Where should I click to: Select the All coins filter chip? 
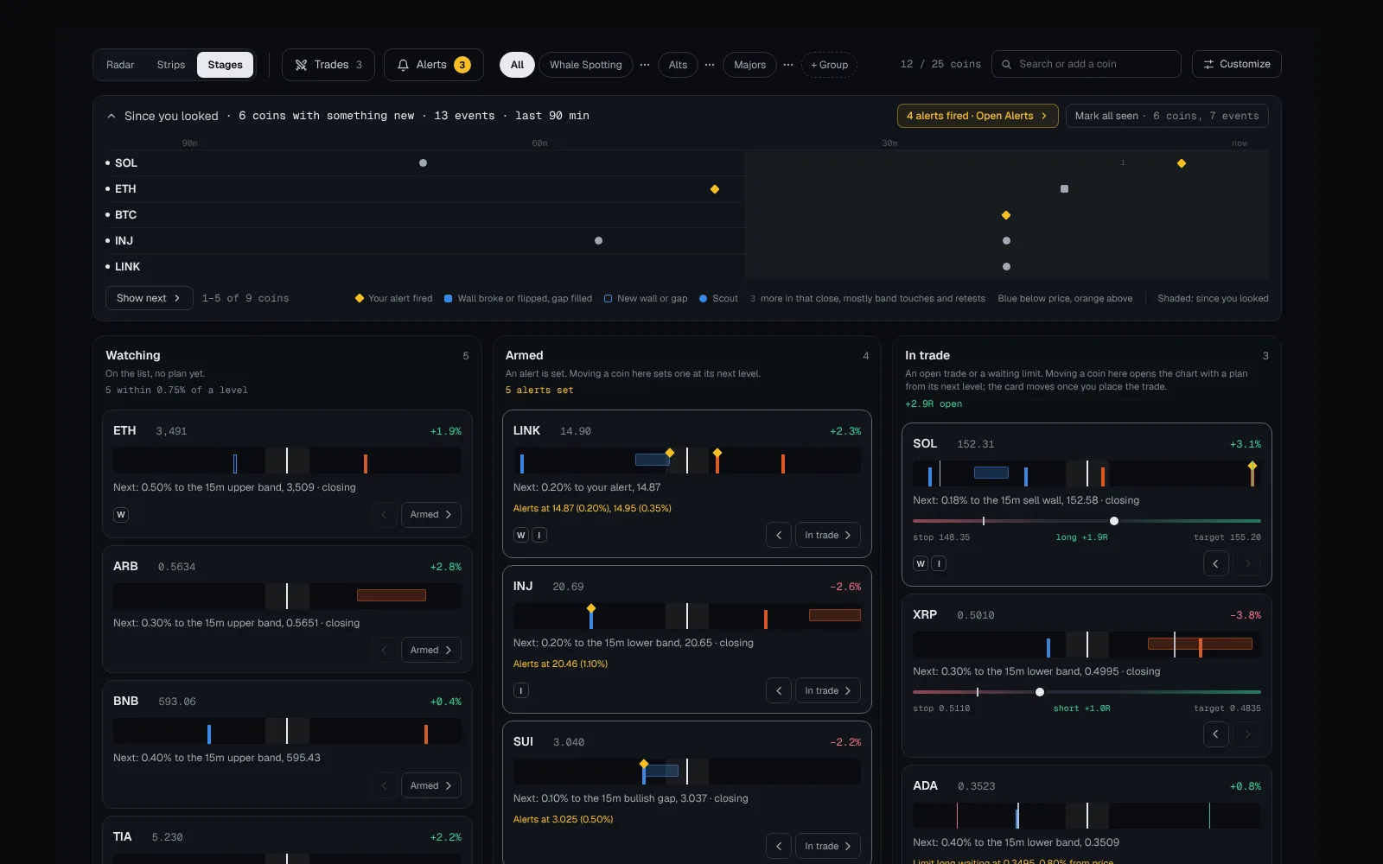[517, 65]
